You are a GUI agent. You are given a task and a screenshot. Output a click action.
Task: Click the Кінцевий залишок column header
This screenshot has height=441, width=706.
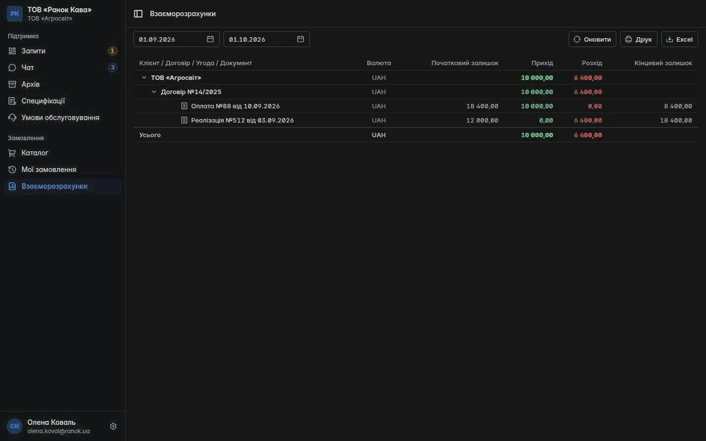[x=663, y=63]
